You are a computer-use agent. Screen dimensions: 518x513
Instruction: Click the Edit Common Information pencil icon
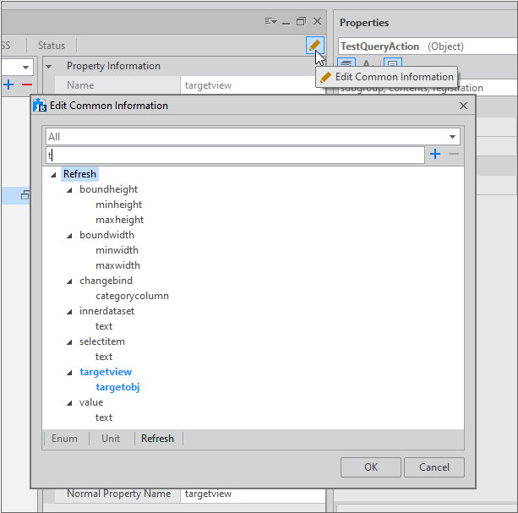point(314,46)
